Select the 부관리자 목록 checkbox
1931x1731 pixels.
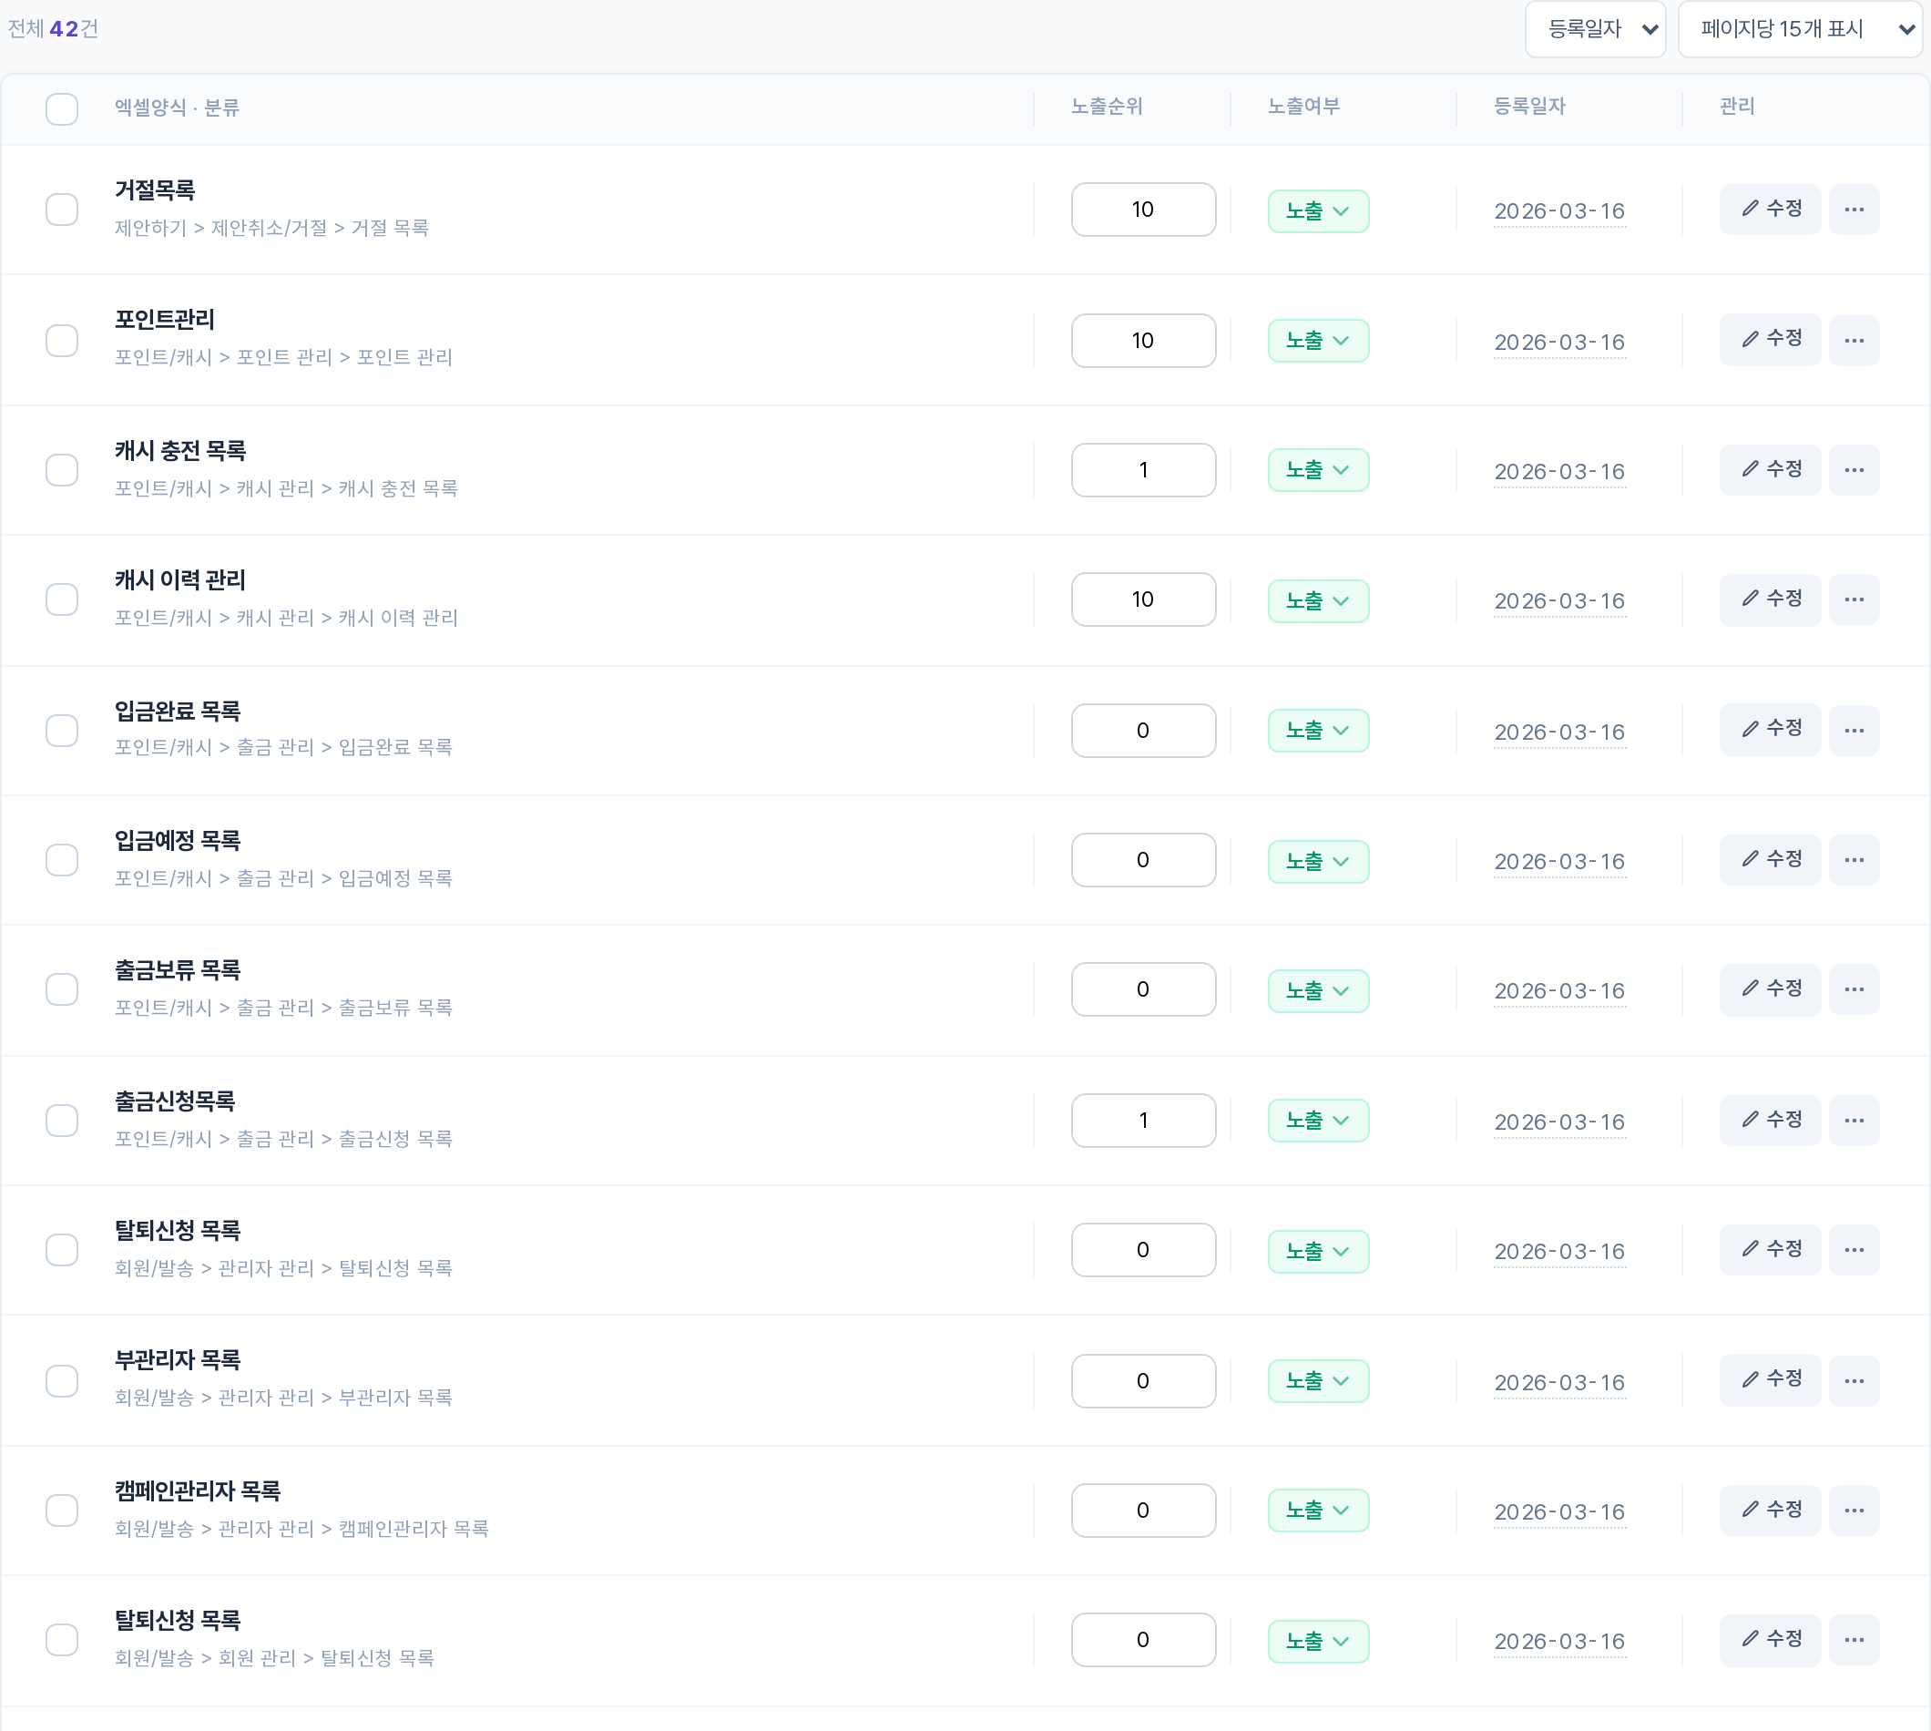[x=62, y=1381]
